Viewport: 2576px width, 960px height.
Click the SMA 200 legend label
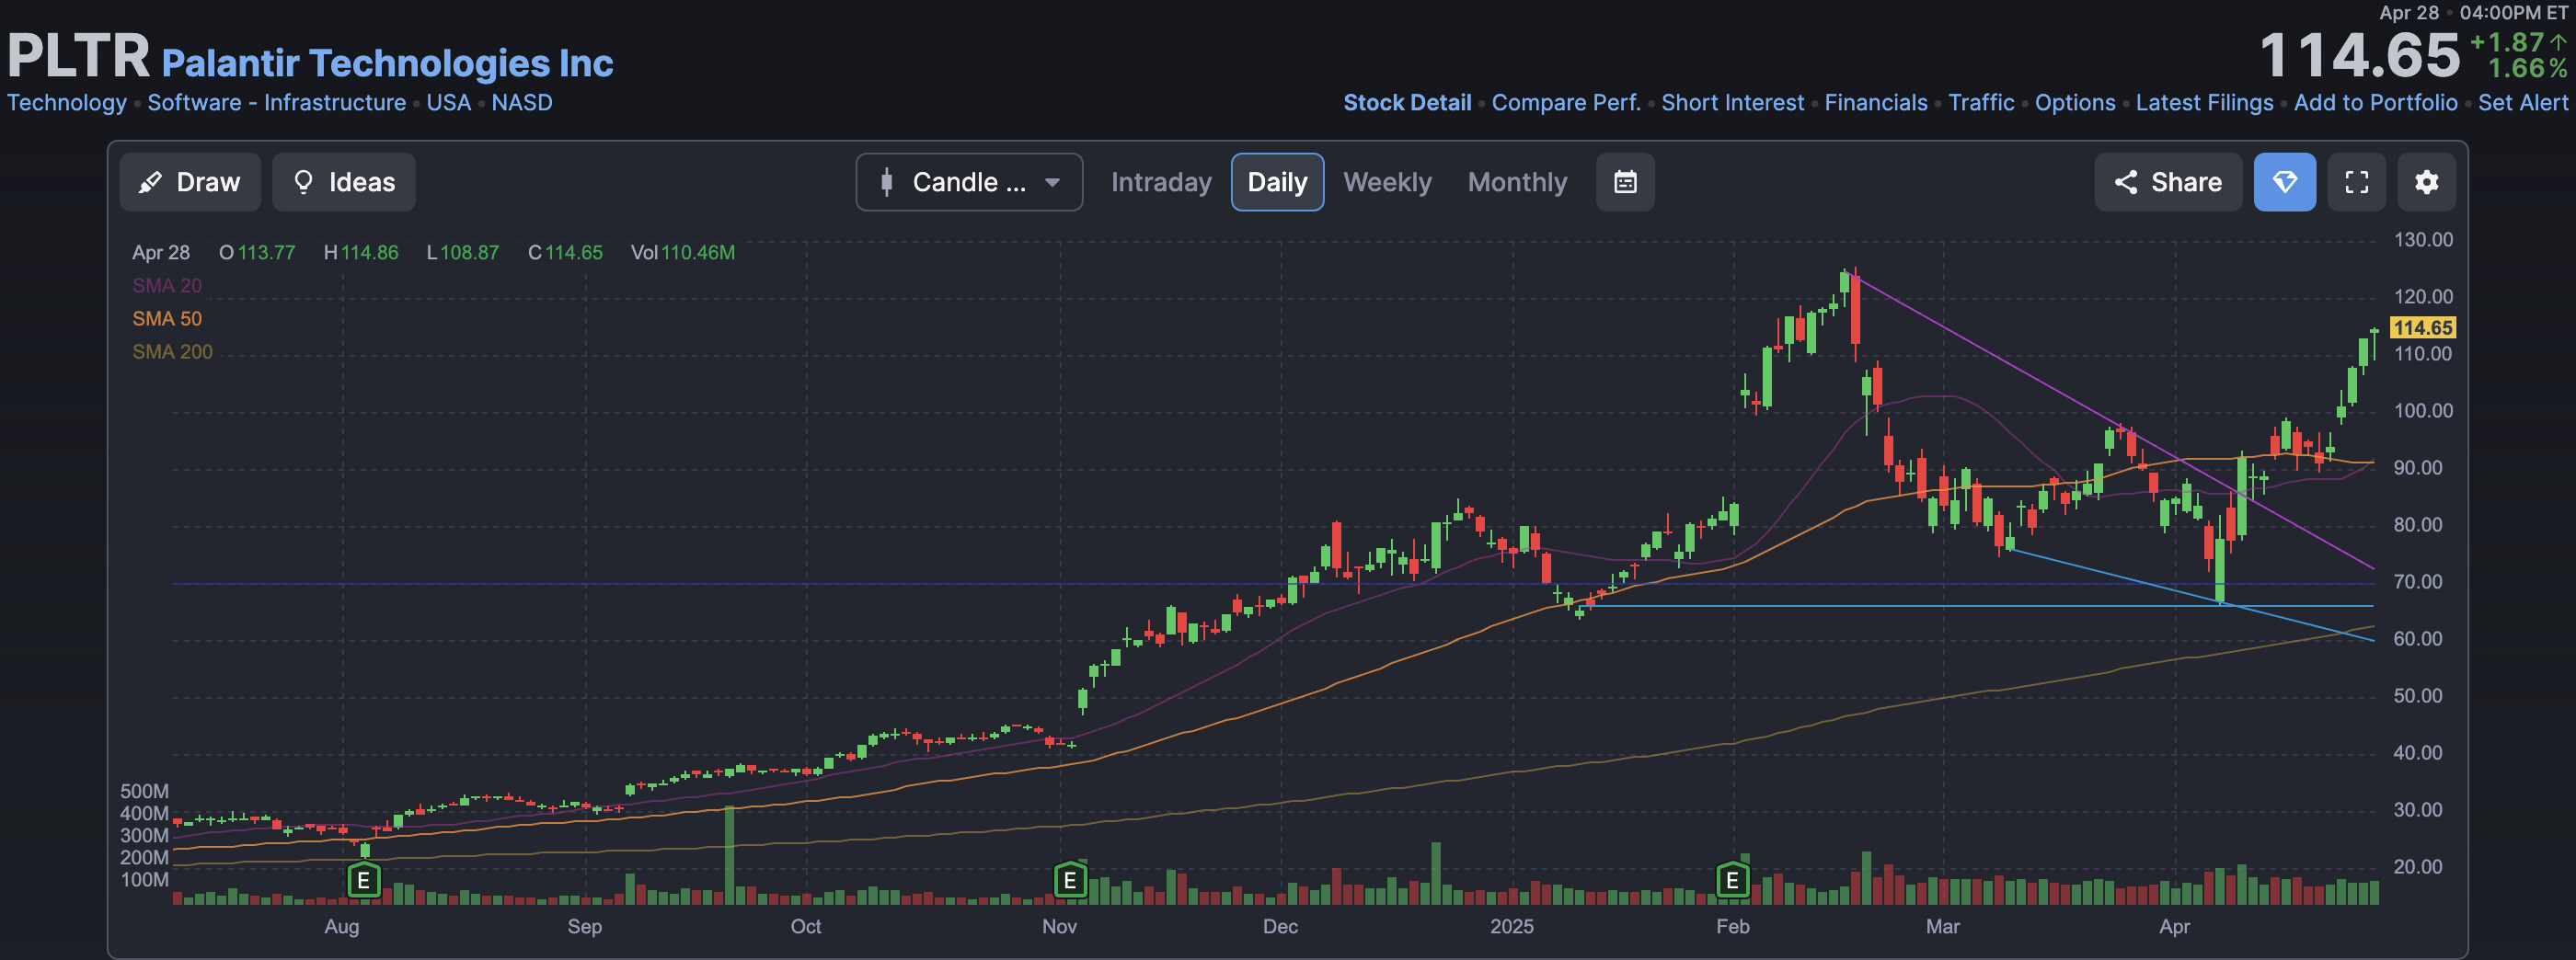172,352
